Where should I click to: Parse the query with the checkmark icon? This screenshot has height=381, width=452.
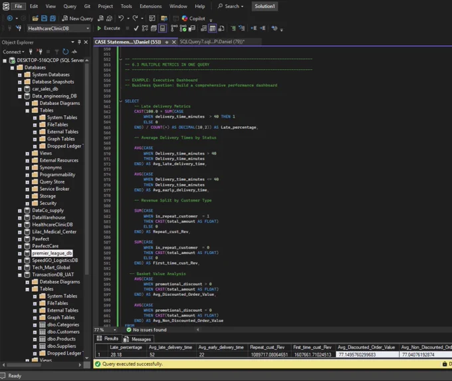point(136,29)
